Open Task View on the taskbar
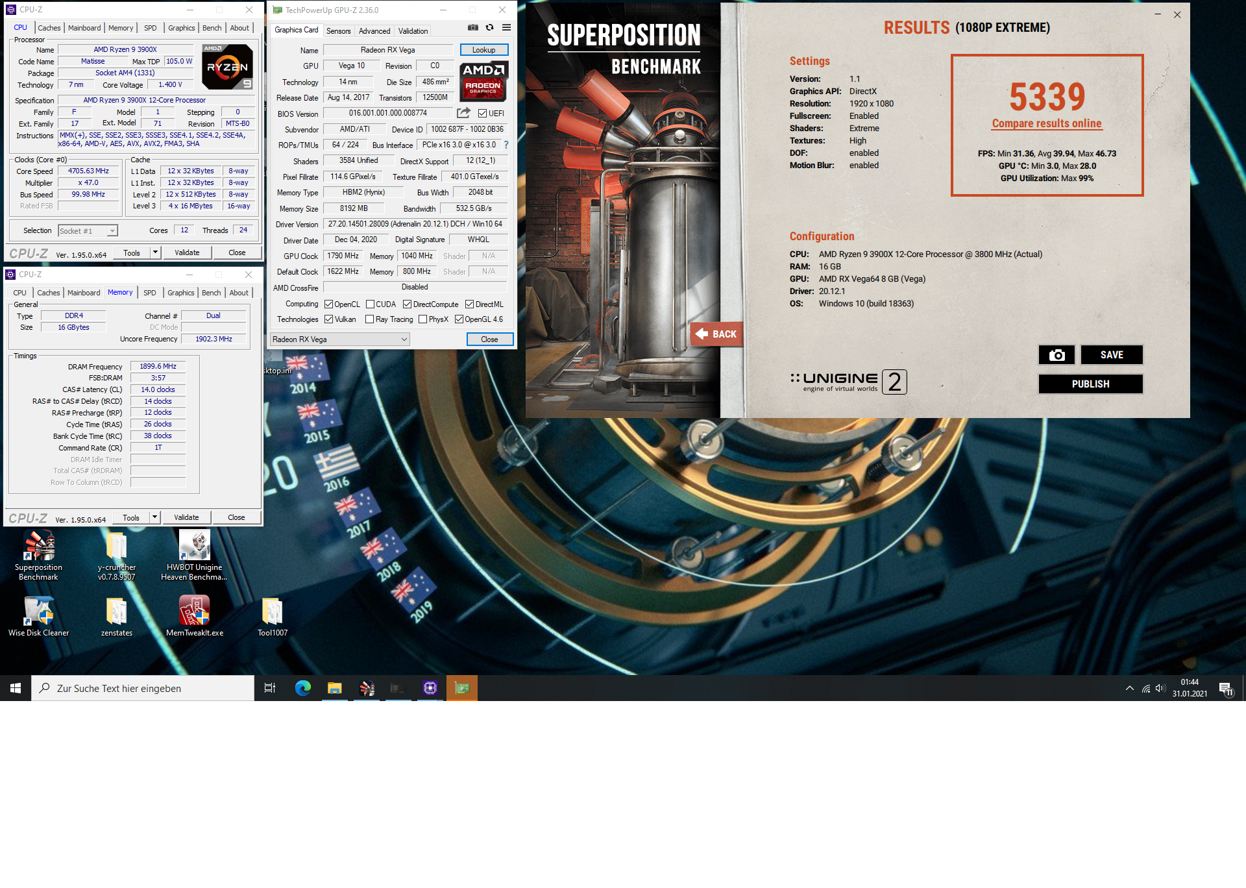 270,688
